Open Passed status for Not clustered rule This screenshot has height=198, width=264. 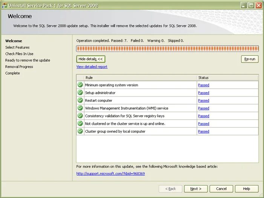pyautogui.click(x=204, y=124)
